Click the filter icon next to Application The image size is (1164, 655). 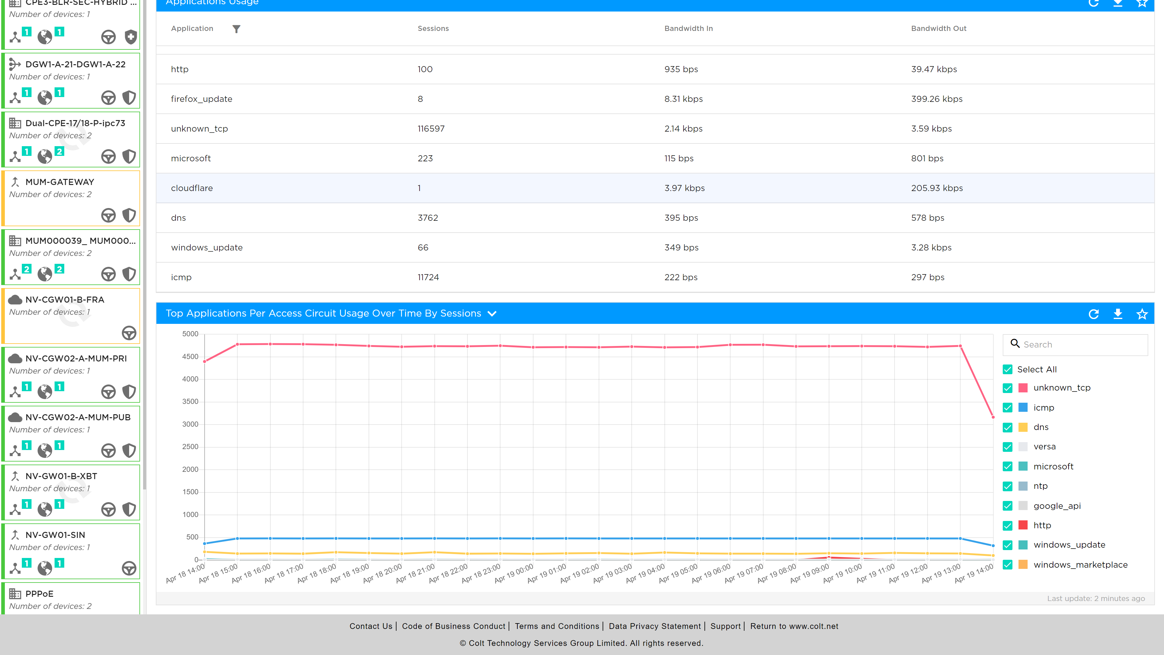pyautogui.click(x=236, y=29)
